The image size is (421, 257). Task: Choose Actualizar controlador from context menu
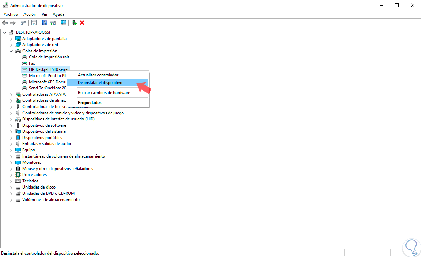click(108, 75)
